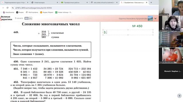Click user name Карина Амиковна Арзуманова
Image resolution: width=183 pixels, height=102 pixels.
click(x=133, y=18)
